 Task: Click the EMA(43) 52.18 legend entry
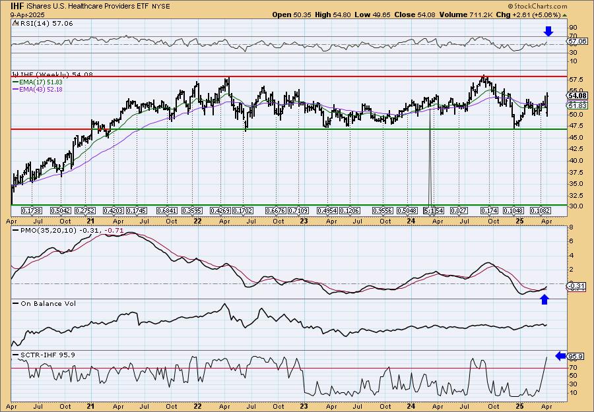pyautogui.click(x=38, y=90)
